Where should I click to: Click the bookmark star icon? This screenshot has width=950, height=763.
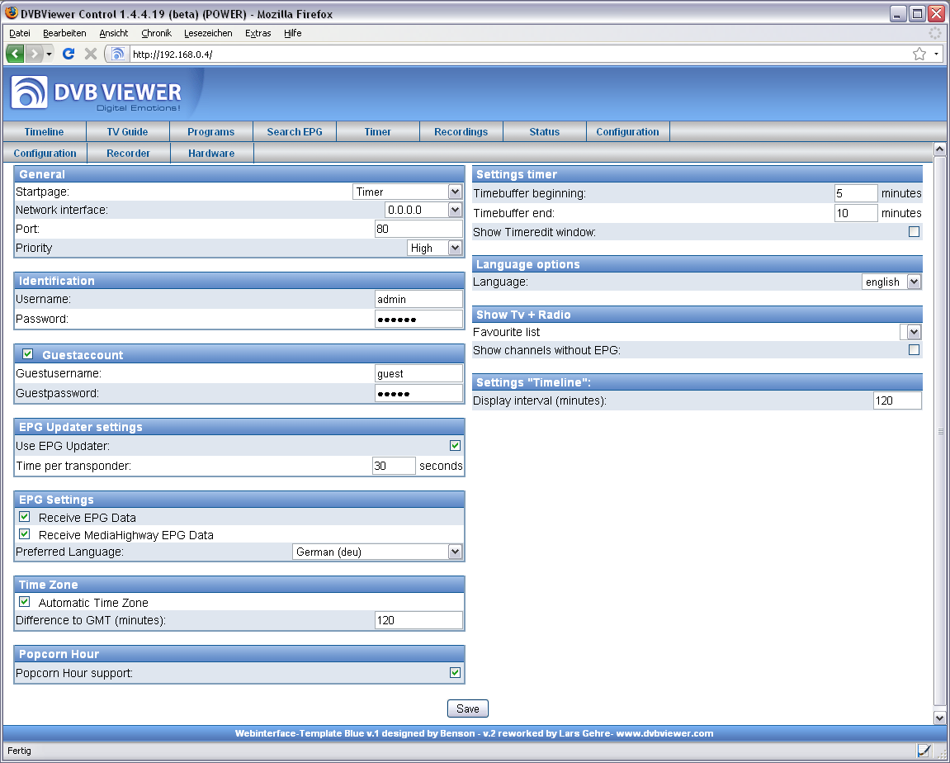point(919,54)
